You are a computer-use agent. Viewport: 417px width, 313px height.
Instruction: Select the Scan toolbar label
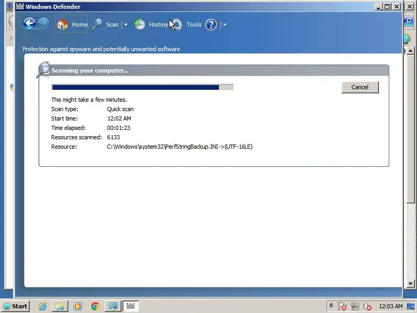[x=112, y=25]
